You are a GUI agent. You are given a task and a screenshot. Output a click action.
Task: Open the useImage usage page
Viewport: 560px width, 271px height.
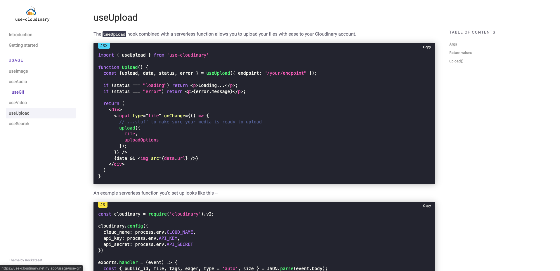[18, 71]
